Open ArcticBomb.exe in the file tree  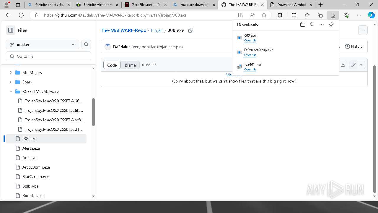[46, 167]
